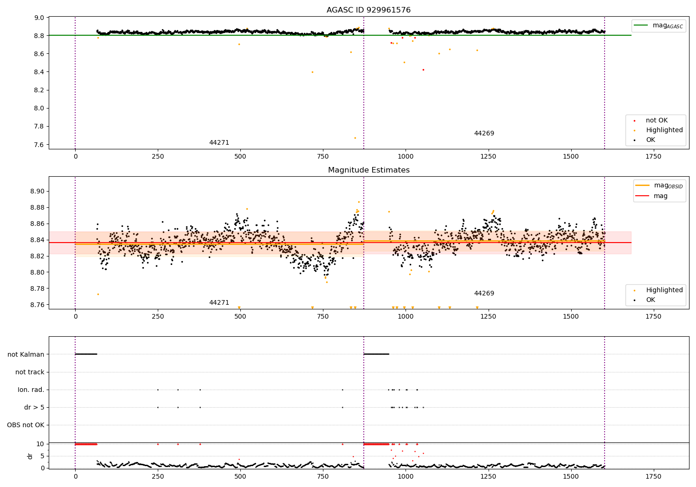
Task: Click the 7.6 y-tick on the AGASC plot
Action: pos(39,145)
